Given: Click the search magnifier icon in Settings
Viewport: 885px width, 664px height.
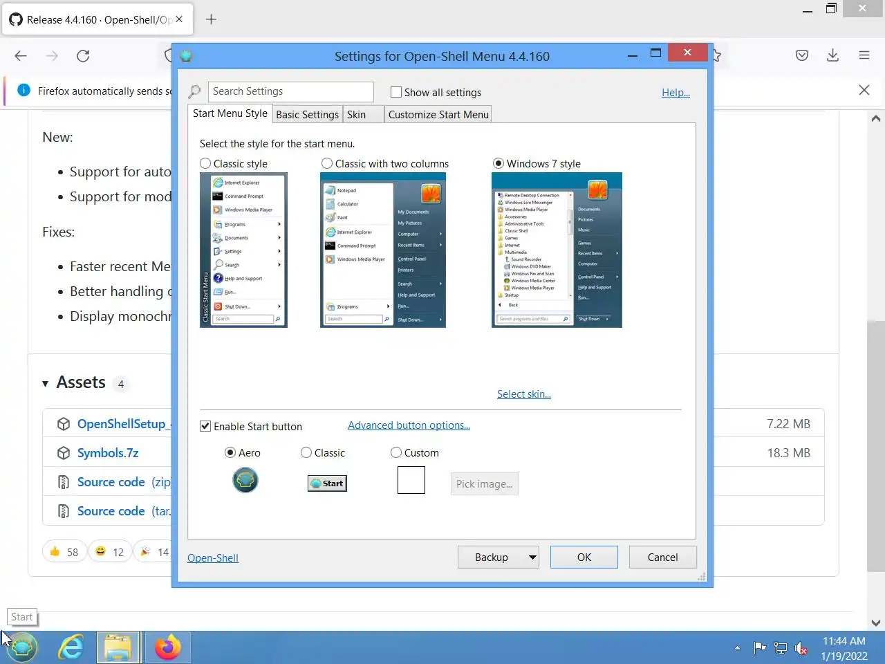Looking at the screenshot, I should 195,91.
